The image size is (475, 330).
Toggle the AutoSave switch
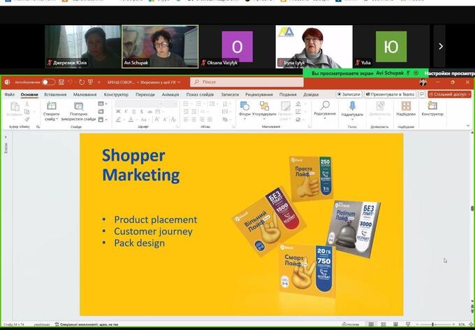pyautogui.click(x=48, y=82)
